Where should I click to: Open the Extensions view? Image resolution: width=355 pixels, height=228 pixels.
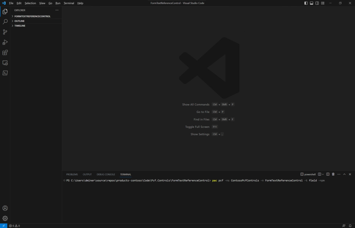pos(5,53)
